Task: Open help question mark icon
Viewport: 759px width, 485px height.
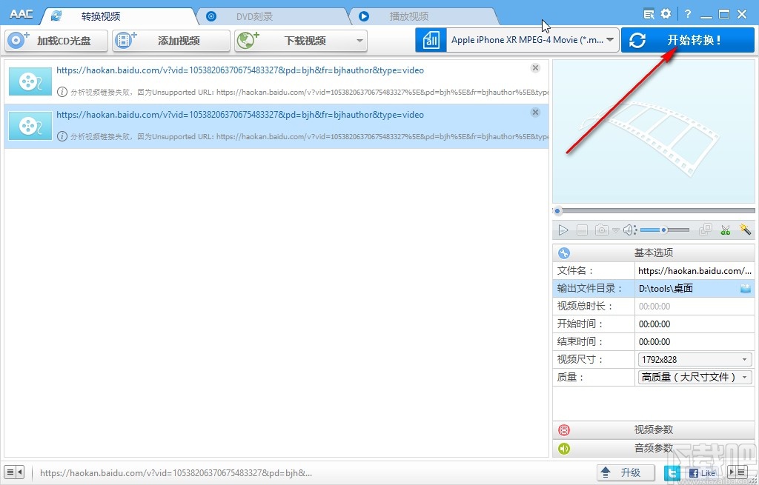Action: tap(688, 14)
